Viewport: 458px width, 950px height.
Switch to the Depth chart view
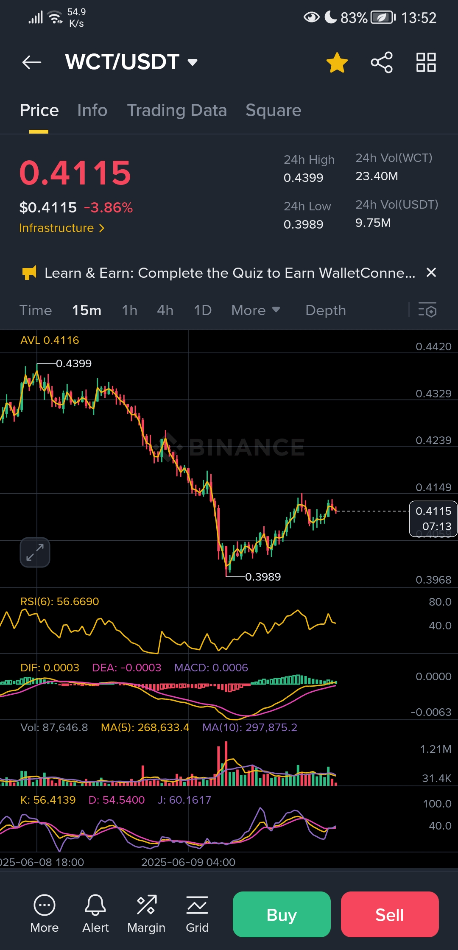(326, 310)
